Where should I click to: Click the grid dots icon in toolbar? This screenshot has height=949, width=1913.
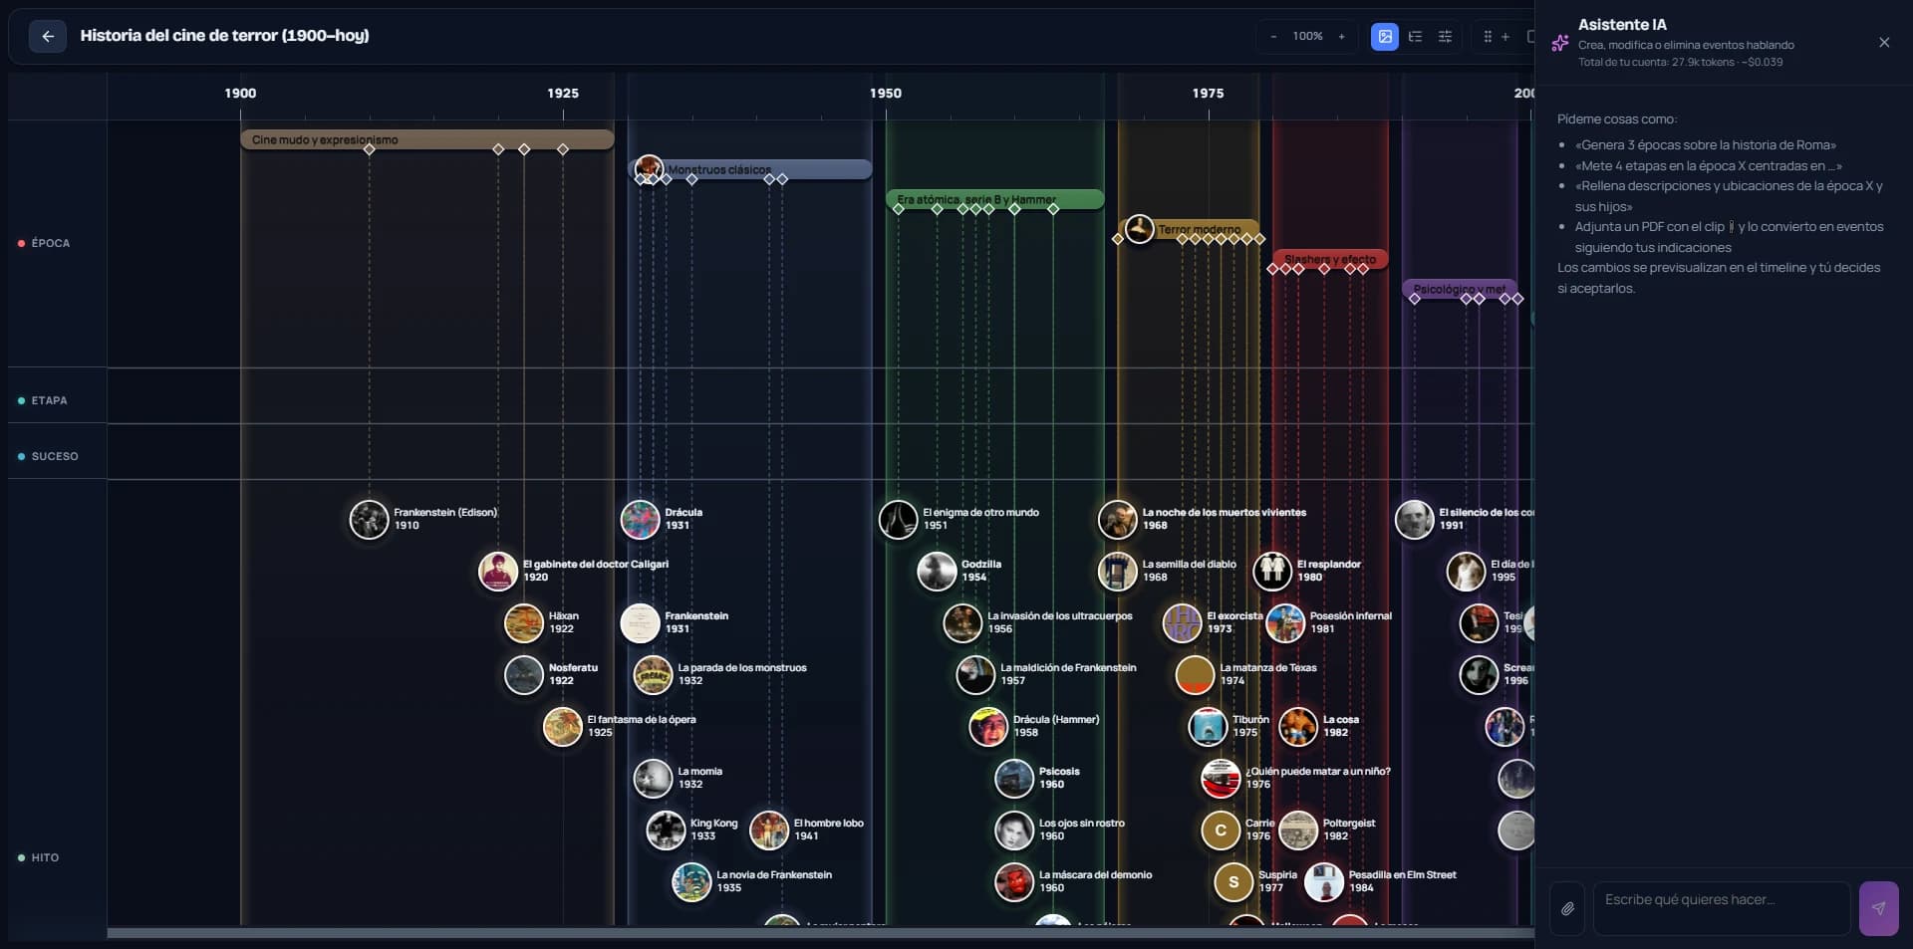coord(1488,37)
